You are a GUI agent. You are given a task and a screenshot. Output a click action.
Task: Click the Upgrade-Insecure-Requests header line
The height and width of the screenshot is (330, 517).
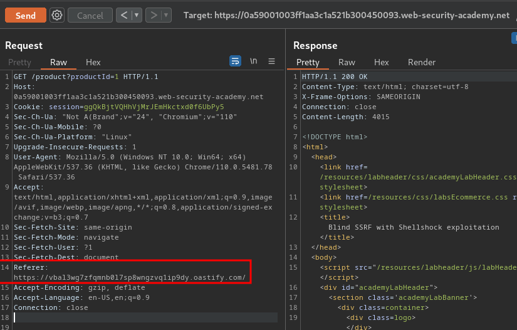tap(75, 147)
